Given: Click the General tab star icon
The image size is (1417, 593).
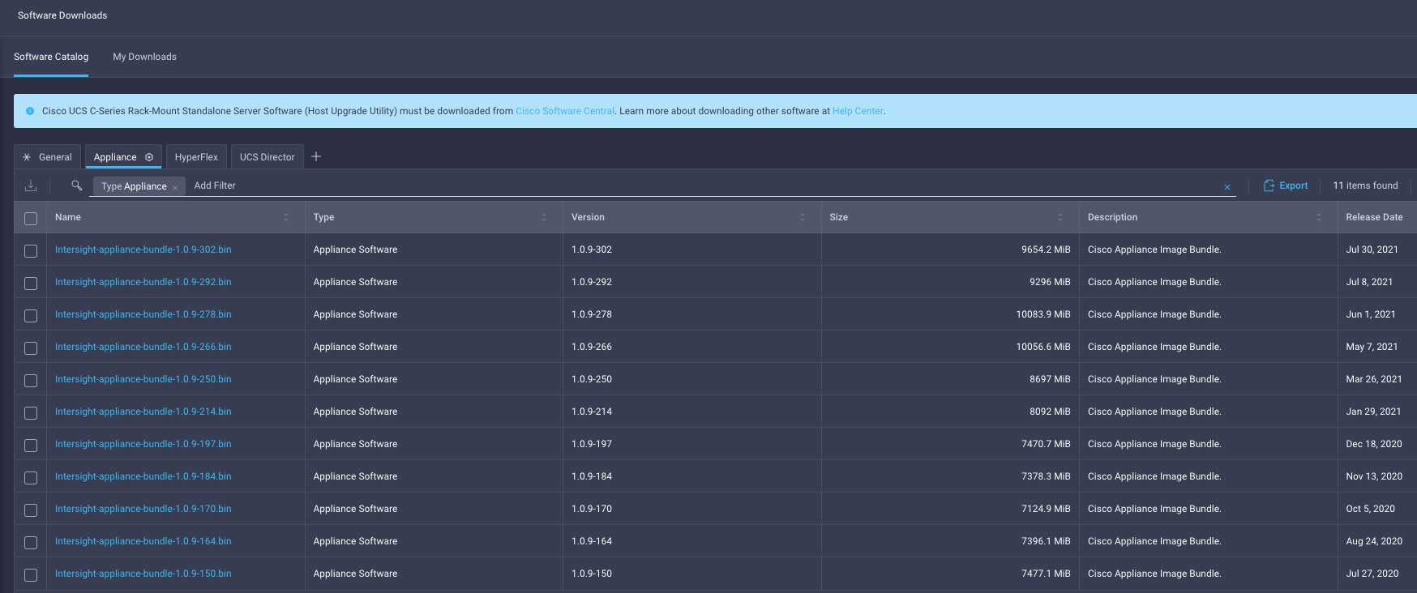Looking at the screenshot, I should pos(27,157).
